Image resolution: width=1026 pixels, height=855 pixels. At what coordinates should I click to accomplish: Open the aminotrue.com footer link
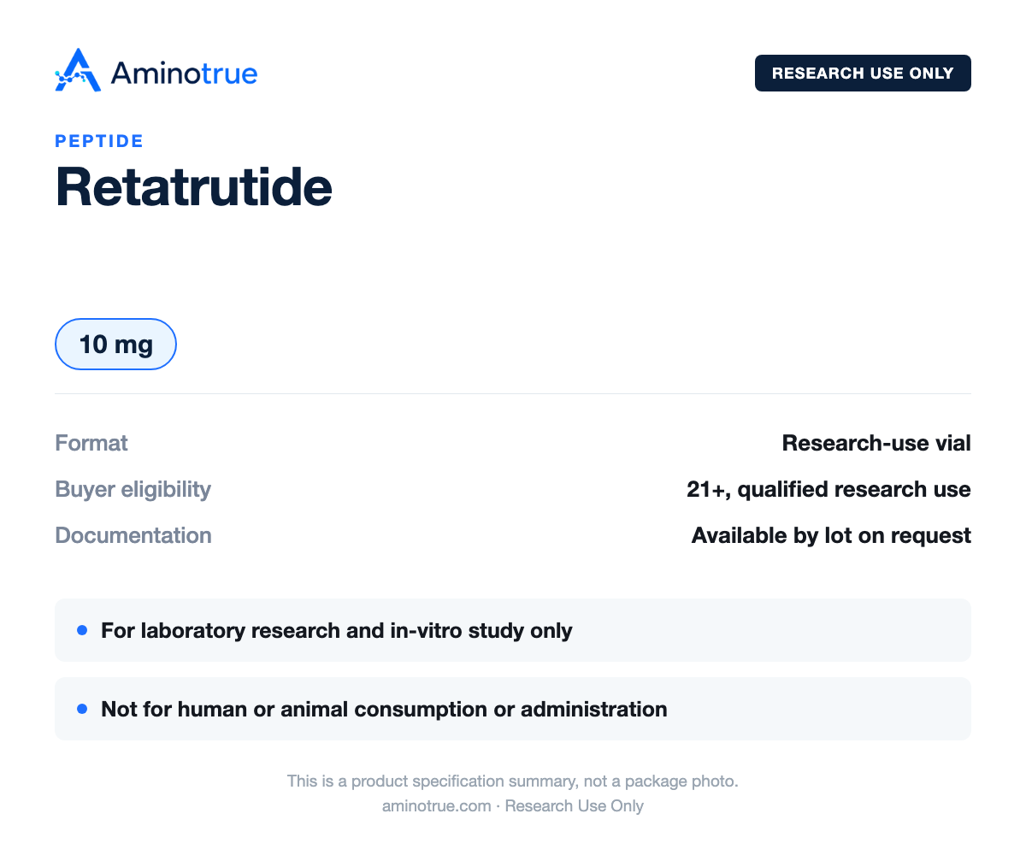click(436, 805)
